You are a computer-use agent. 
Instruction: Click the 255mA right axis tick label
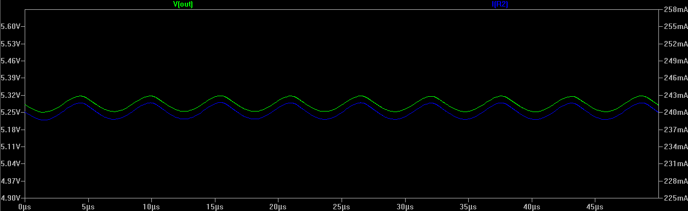(675, 26)
